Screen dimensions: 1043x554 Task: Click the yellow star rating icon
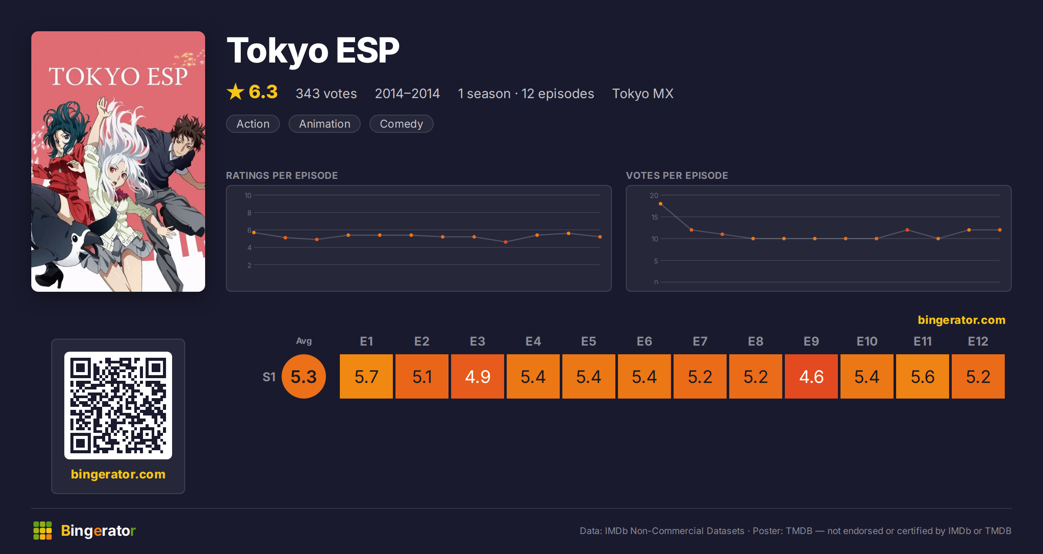click(x=236, y=92)
